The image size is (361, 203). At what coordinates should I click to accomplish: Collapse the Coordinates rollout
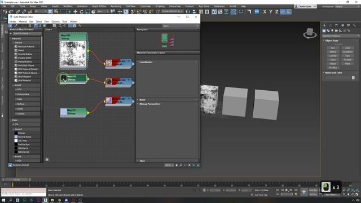tap(146, 62)
